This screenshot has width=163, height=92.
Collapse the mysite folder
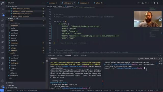(12, 53)
